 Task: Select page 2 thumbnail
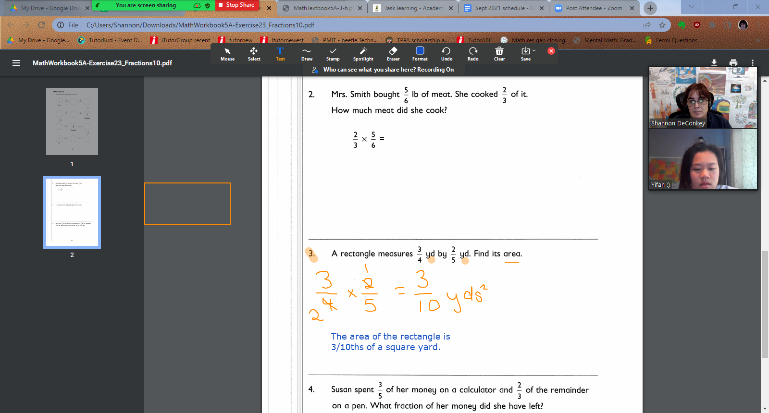72,212
